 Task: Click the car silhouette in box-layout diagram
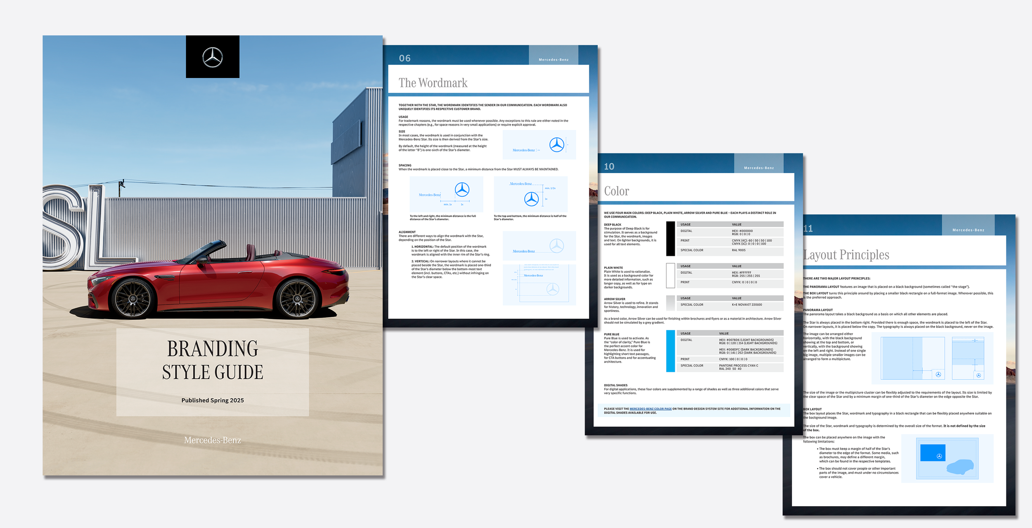pos(960,467)
